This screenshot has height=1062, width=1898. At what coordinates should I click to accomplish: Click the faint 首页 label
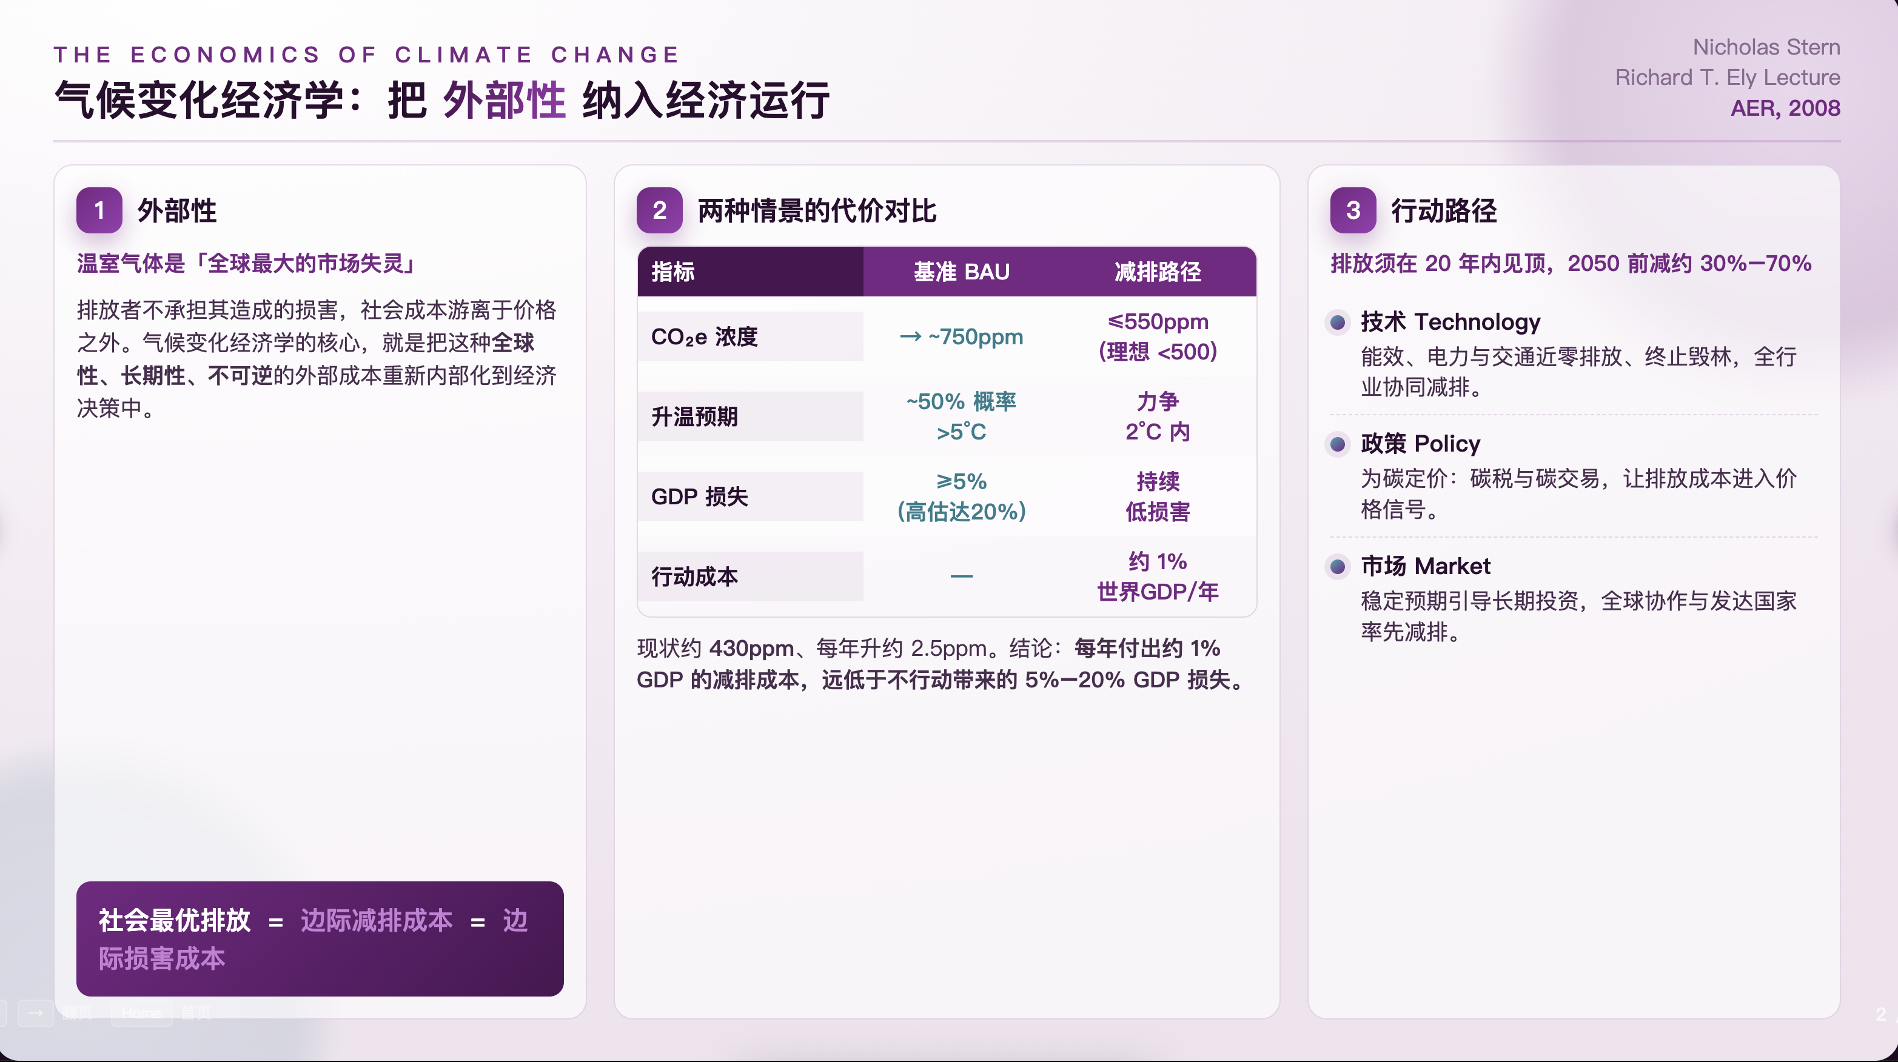click(x=195, y=1013)
